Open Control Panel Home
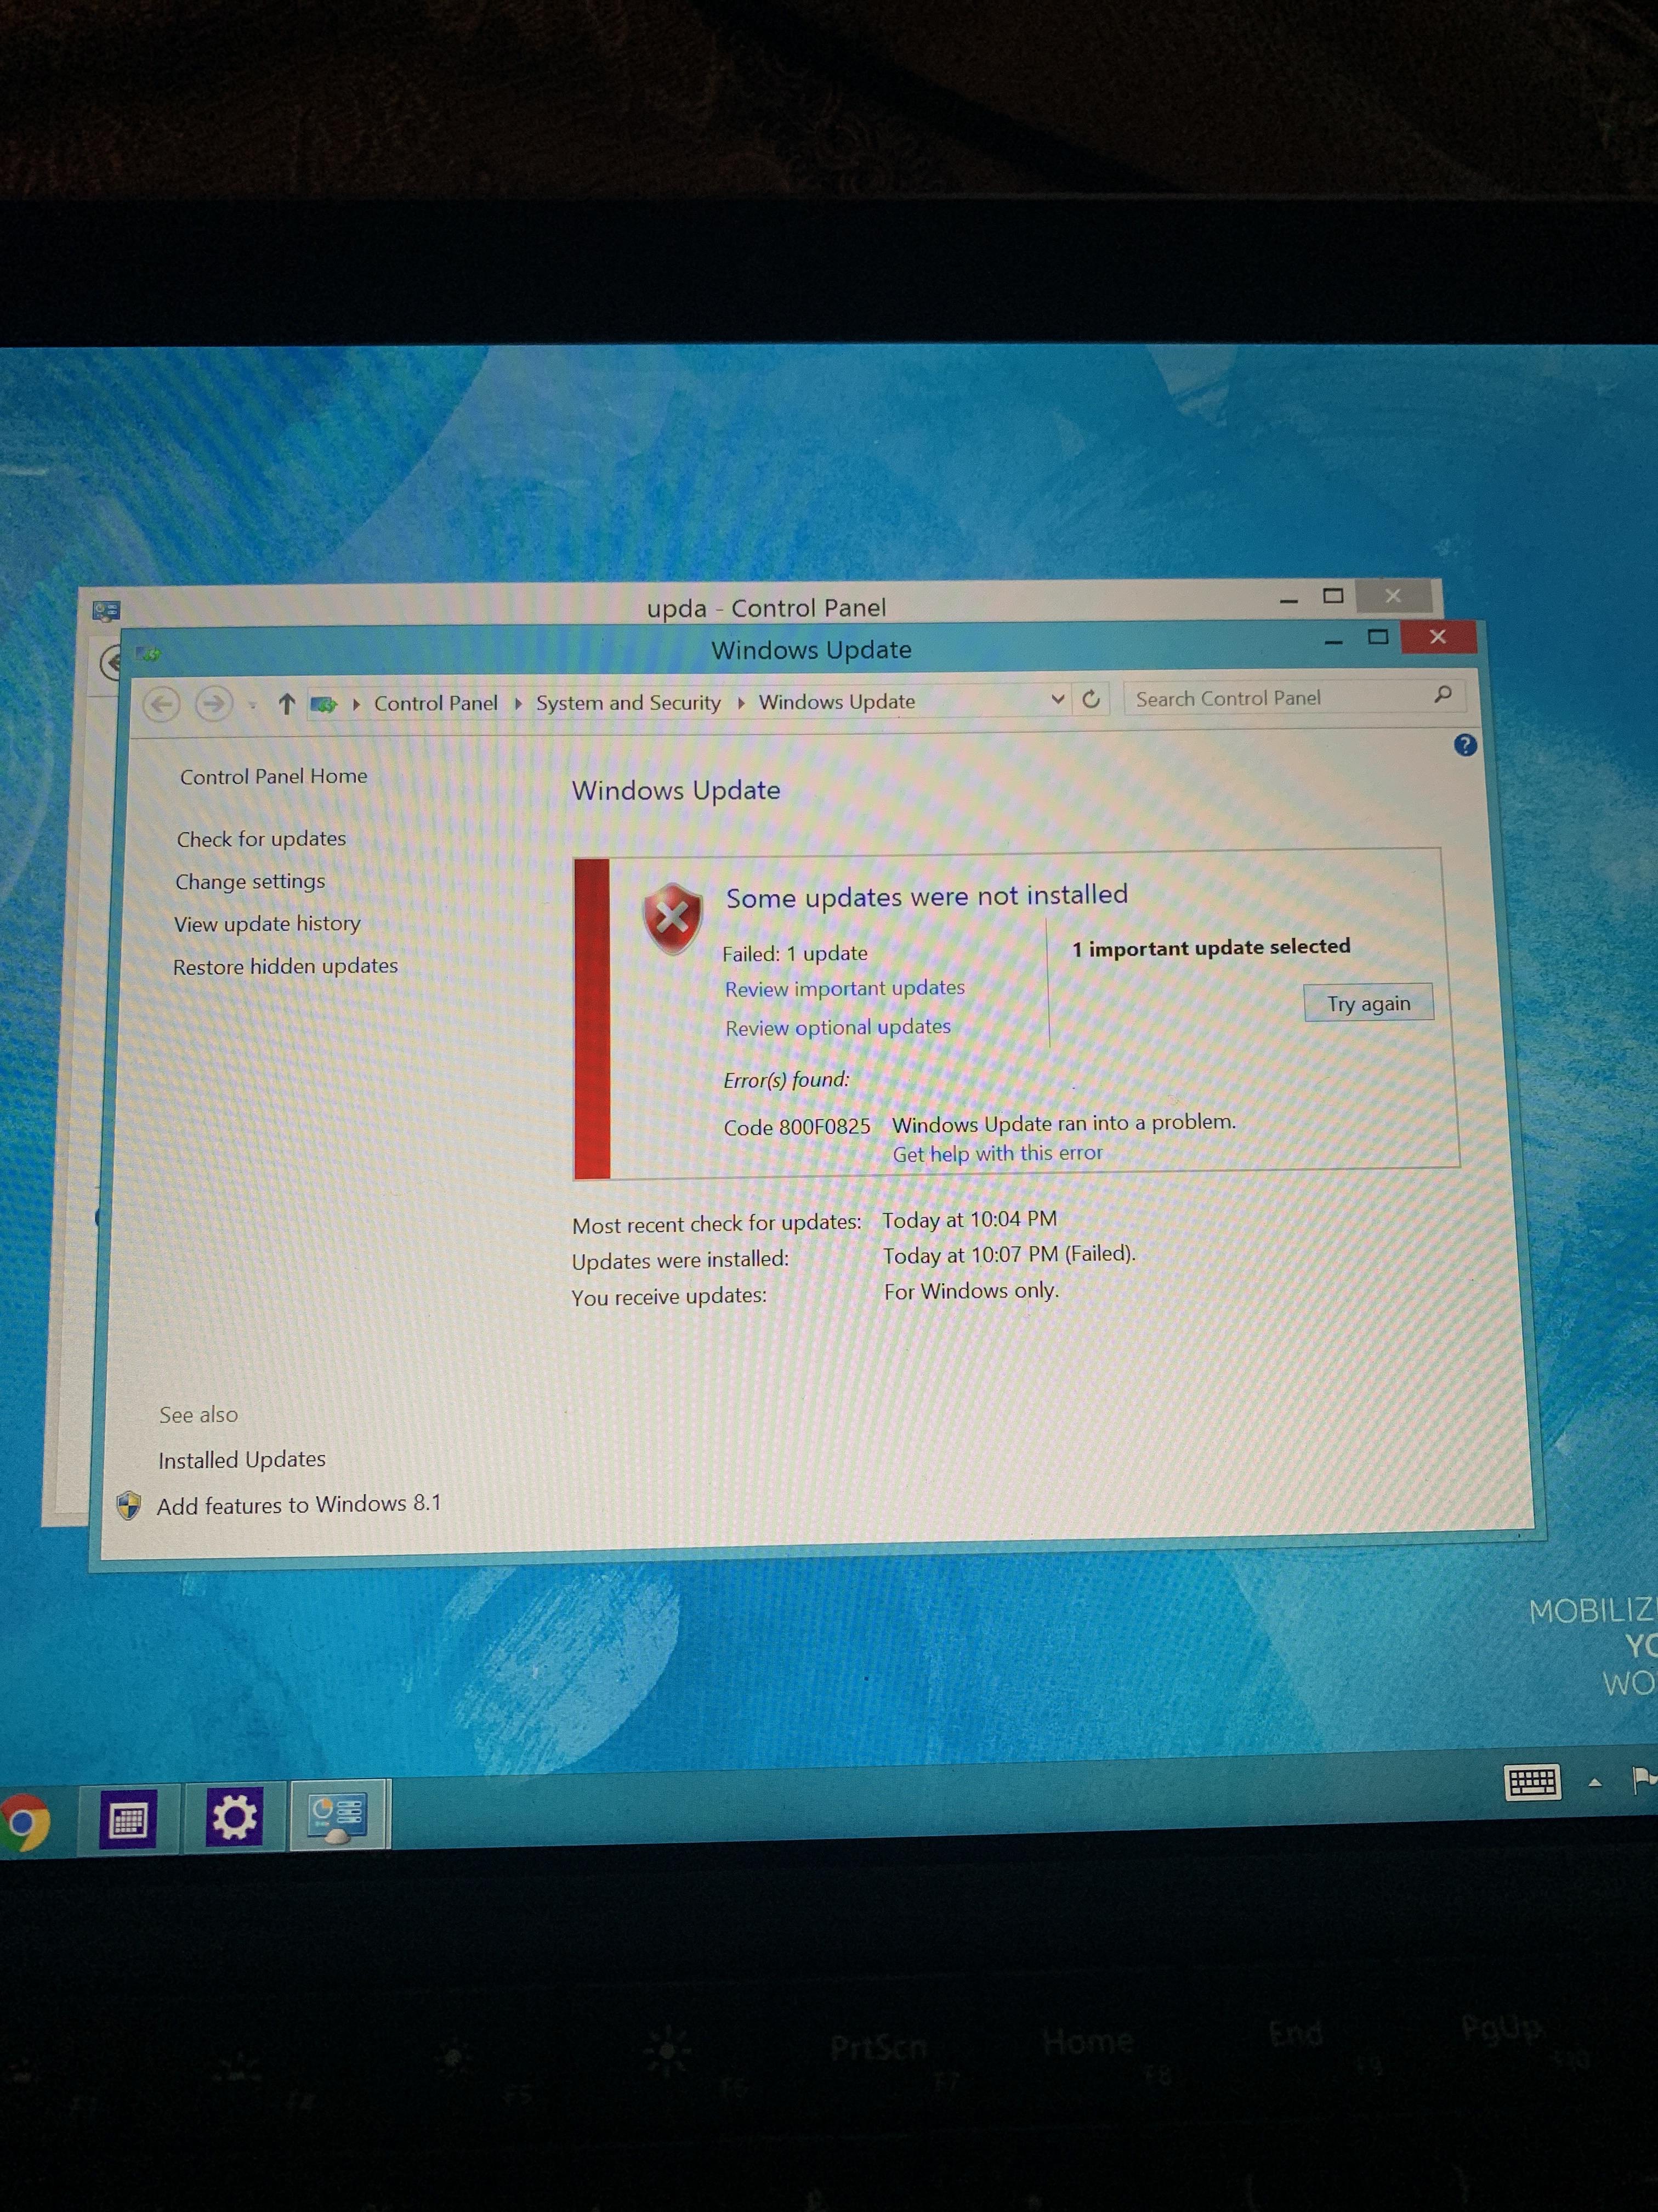The height and width of the screenshot is (2212, 1658). click(274, 776)
